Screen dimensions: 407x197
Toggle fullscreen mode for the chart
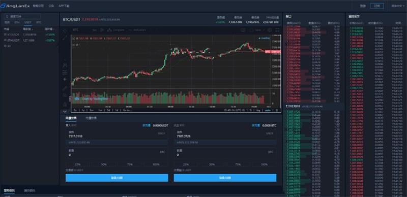[277, 30]
